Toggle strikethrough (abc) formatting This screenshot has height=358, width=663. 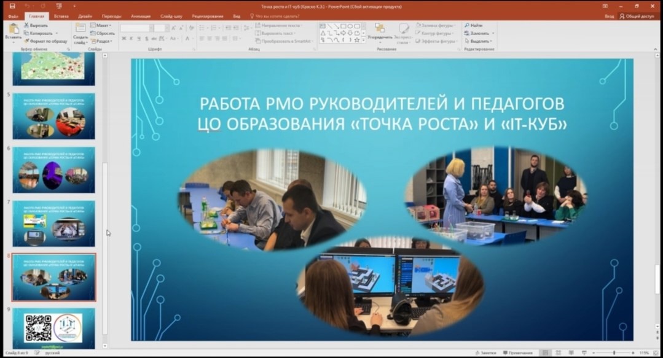tap(154, 39)
